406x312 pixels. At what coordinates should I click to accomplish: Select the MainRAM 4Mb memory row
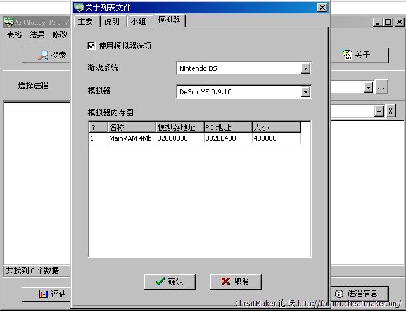pos(130,138)
